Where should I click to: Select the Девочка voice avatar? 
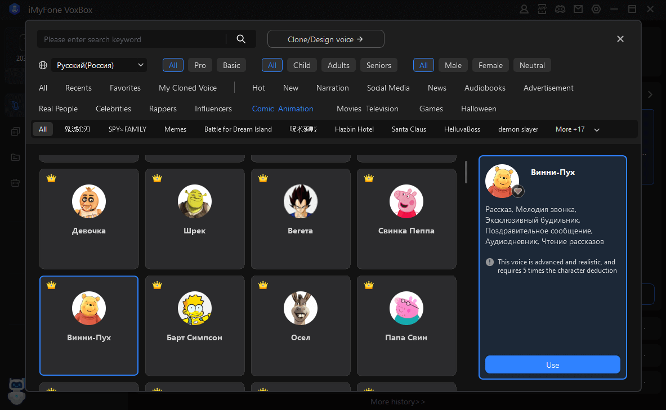(x=89, y=201)
